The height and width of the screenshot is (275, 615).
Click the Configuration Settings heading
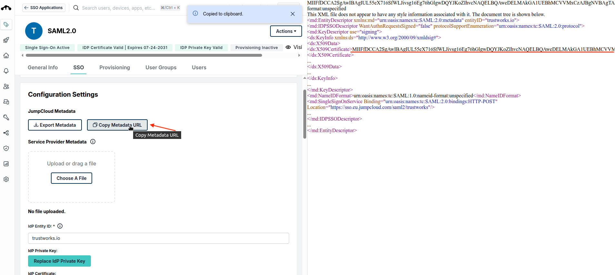tap(63, 94)
